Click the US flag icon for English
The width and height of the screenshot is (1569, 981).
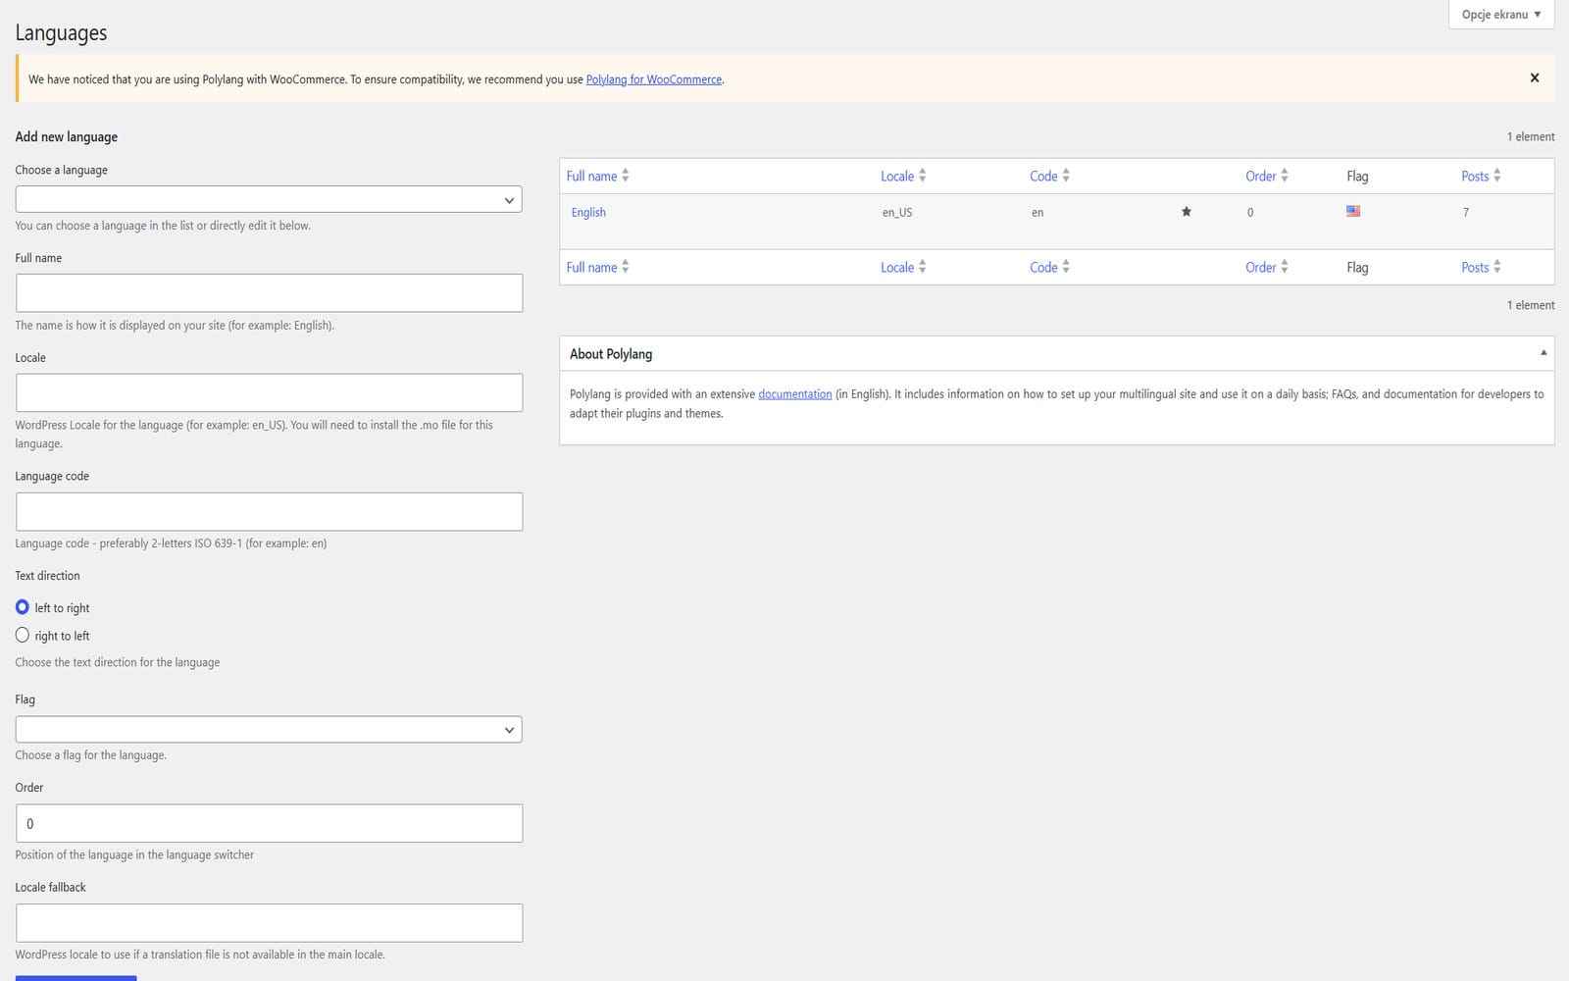1353,211
